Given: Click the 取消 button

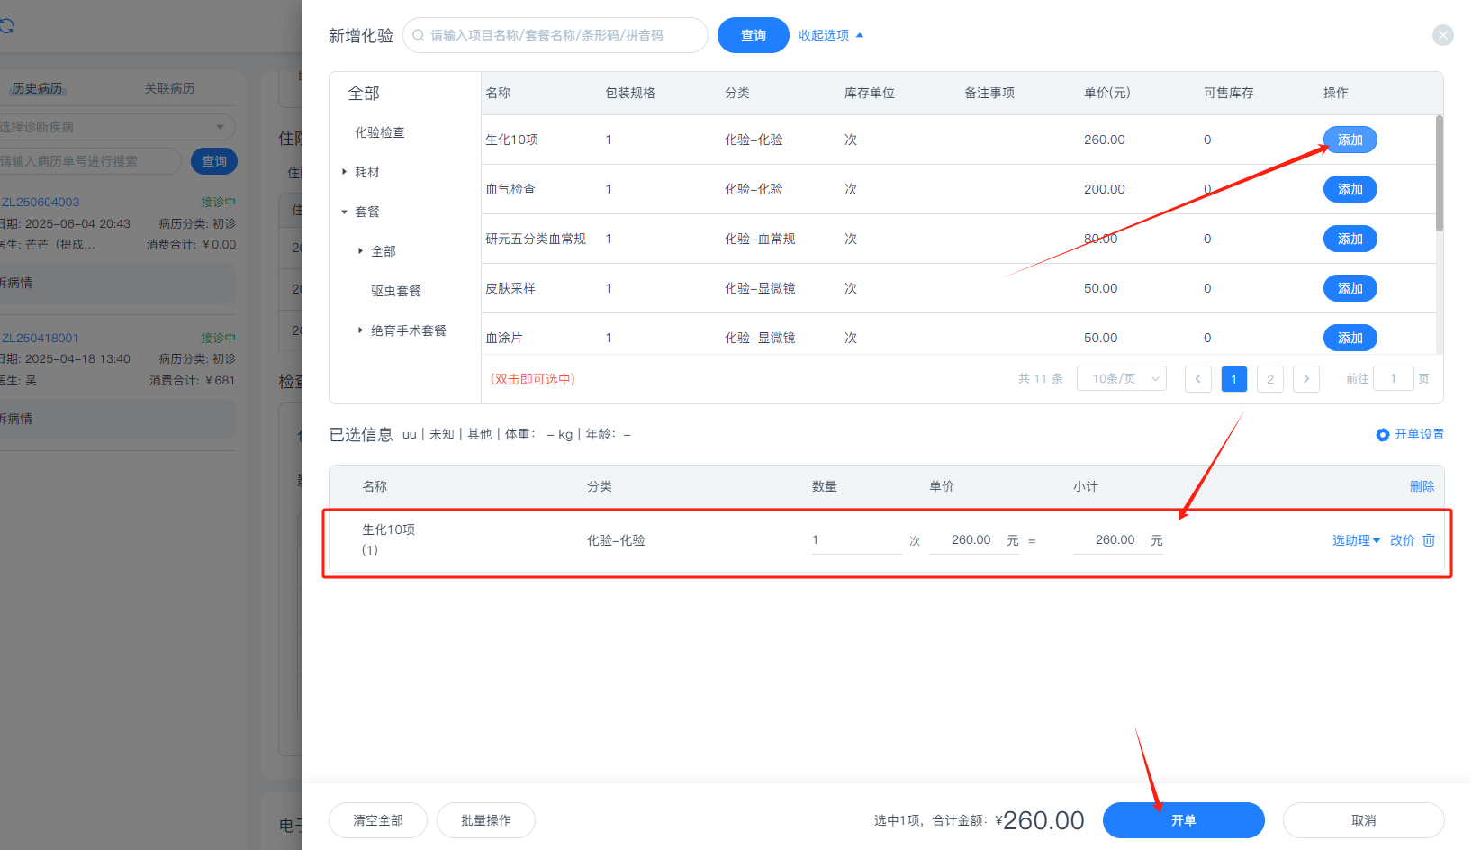Looking at the screenshot, I should (x=1364, y=820).
